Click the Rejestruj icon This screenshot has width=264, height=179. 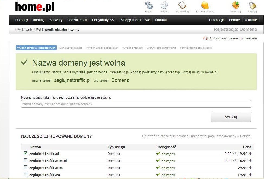[x=236, y=5]
